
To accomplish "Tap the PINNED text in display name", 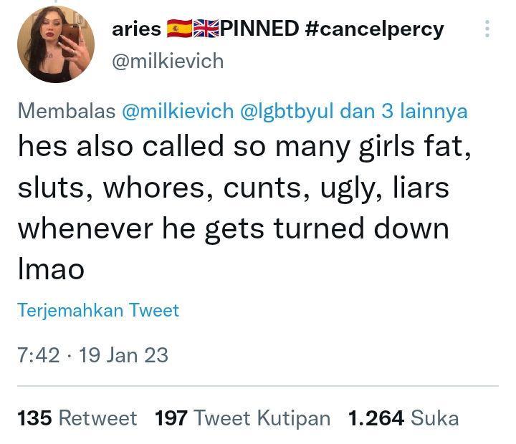I will point(259,28).
